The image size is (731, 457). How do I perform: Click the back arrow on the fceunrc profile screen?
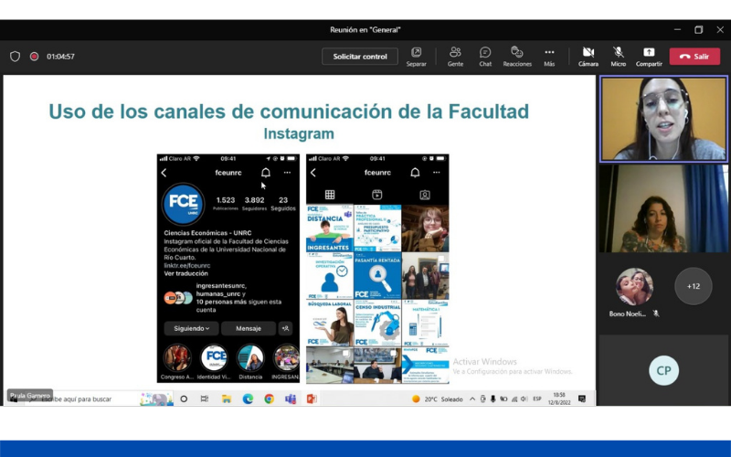click(x=164, y=173)
